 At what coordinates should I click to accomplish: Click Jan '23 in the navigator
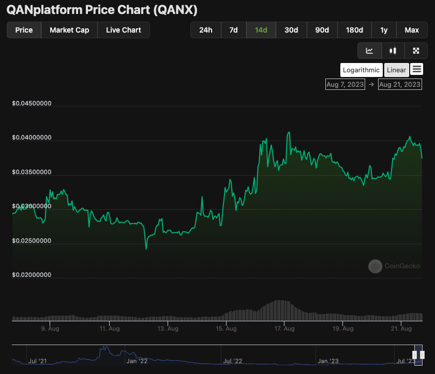[x=328, y=361]
